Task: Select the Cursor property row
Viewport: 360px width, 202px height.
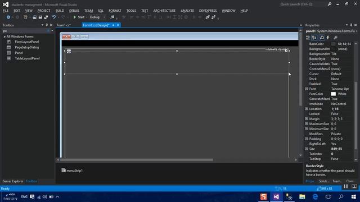Action: coord(330,74)
